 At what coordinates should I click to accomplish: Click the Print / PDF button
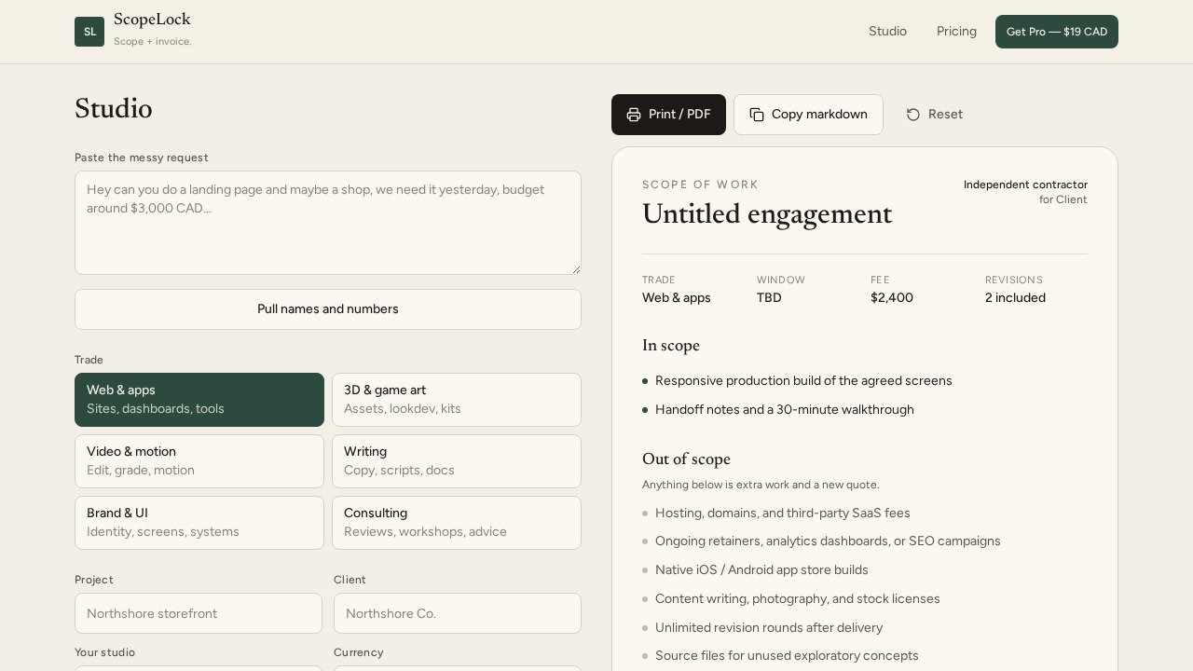(x=668, y=115)
